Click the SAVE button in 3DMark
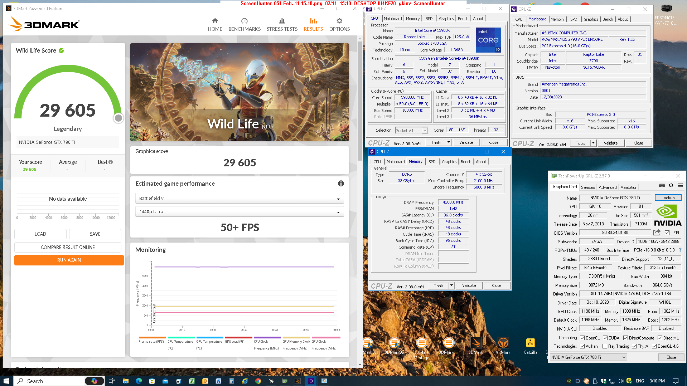Viewport: 687px width, 386px height. tap(95, 234)
